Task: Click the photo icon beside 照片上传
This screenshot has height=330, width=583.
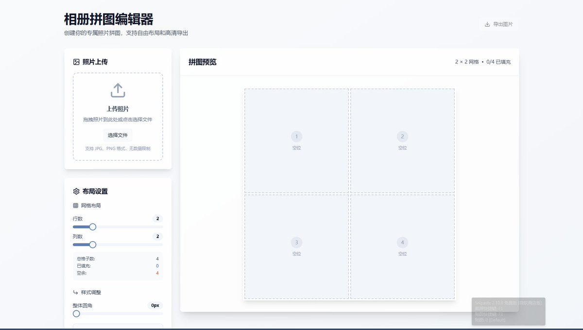Action: pyautogui.click(x=76, y=62)
